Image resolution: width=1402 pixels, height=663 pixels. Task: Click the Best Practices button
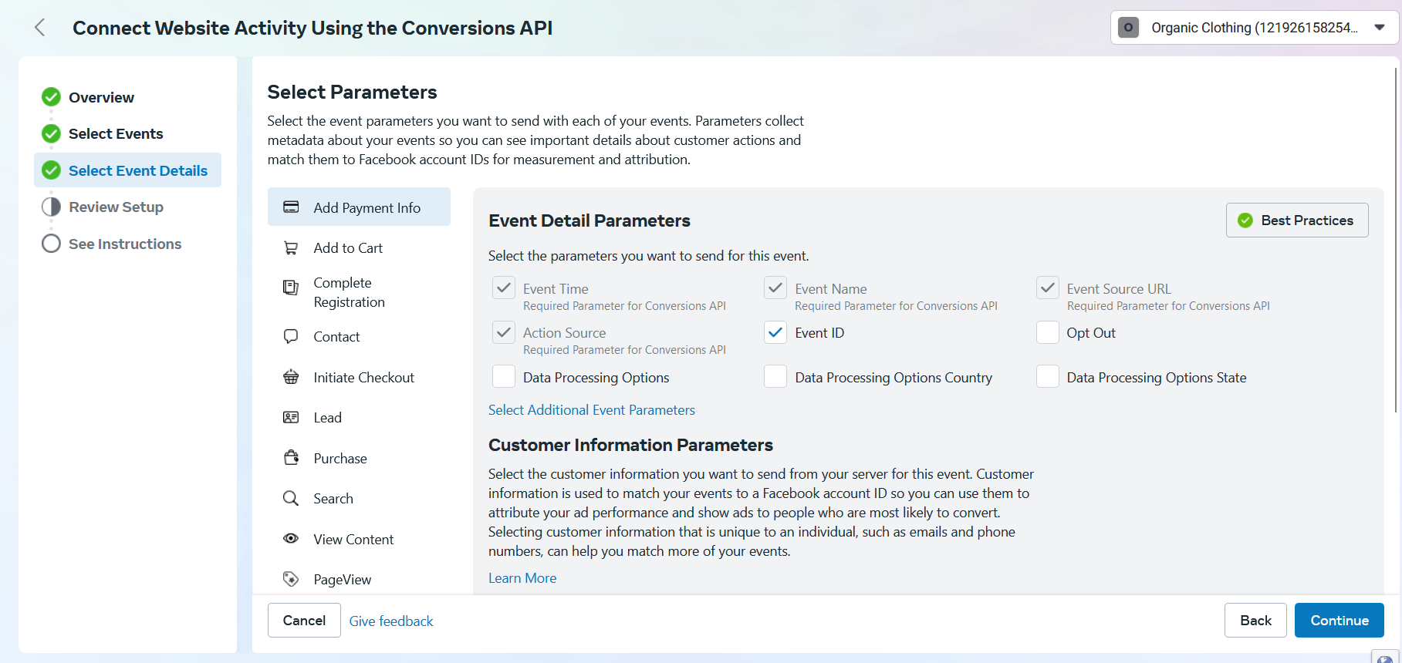pyautogui.click(x=1296, y=220)
